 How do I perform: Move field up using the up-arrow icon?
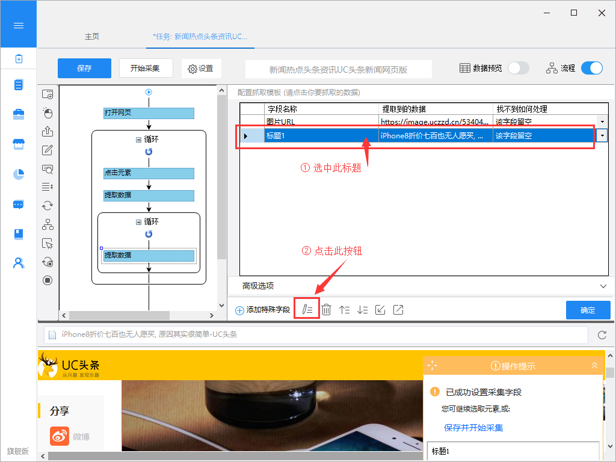click(x=344, y=310)
